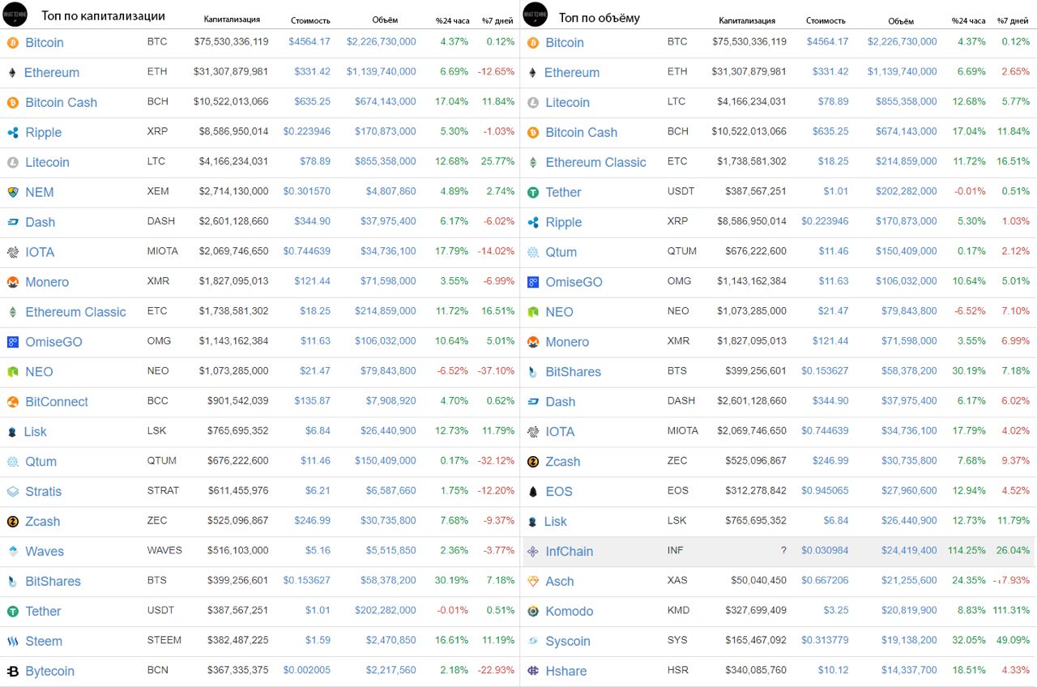Click the STEEM ticker symbol
This screenshot has width=1037, height=687.
pyautogui.click(x=164, y=640)
